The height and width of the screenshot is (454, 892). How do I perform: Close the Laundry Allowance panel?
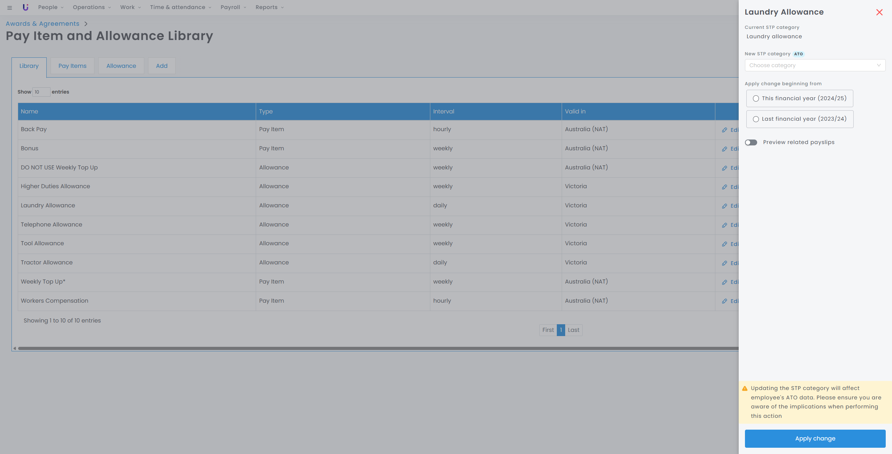point(879,12)
